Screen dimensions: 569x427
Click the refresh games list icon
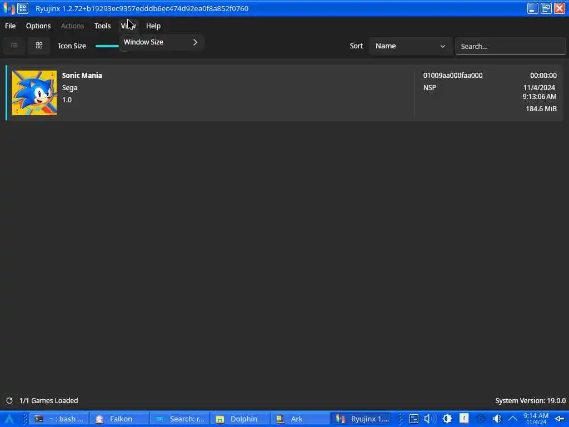pos(9,400)
